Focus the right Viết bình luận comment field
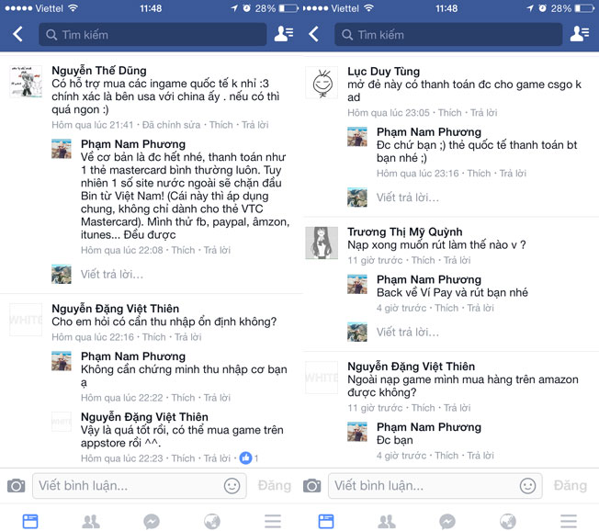The width and height of the screenshot is (599, 531). coord(435,486)
